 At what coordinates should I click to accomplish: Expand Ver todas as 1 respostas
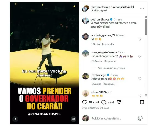point(111,68)
